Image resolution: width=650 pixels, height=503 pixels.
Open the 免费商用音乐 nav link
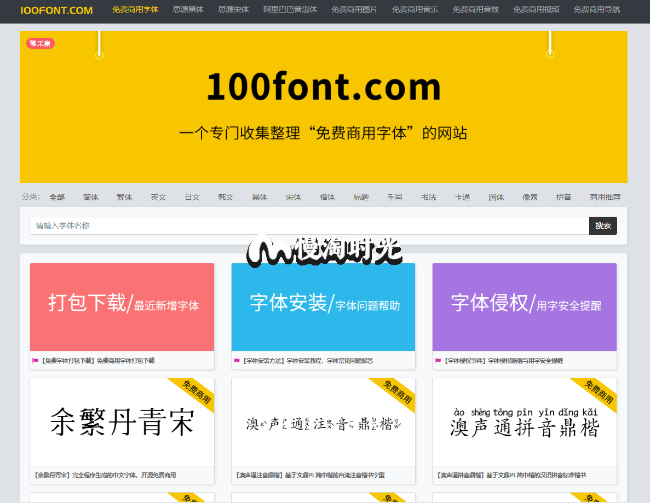[415, 9]
